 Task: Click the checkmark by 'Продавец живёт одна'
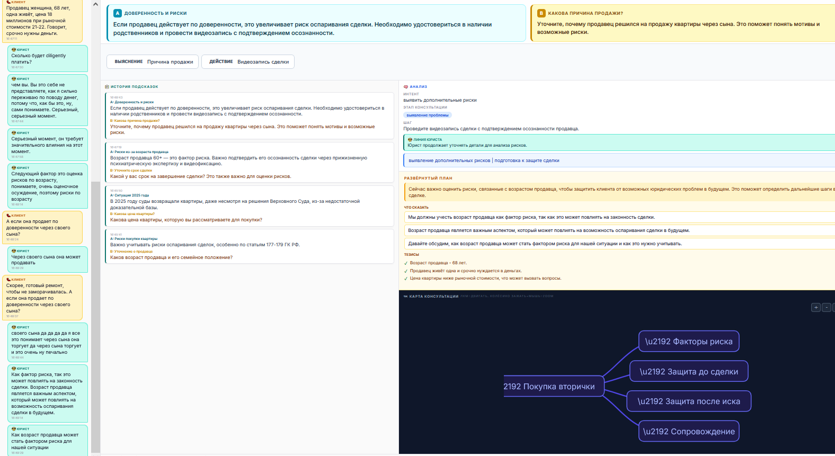406,271
